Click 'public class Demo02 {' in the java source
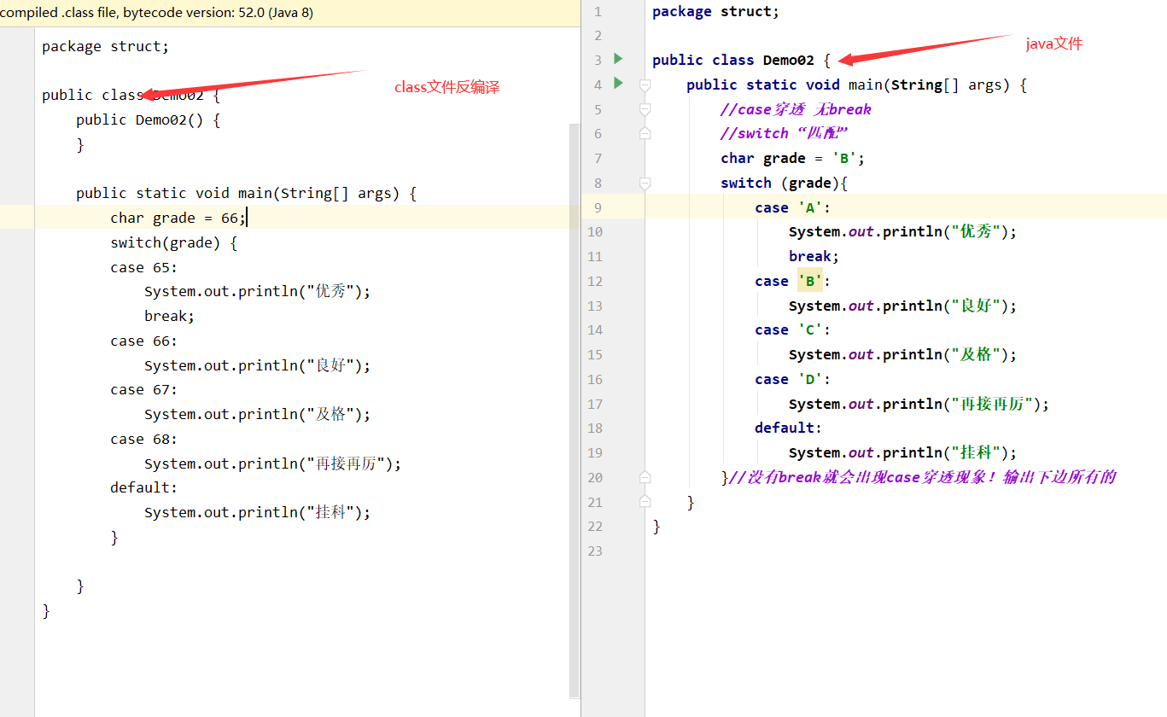Viewport: 1167px width, 717px height. [741, 60]
